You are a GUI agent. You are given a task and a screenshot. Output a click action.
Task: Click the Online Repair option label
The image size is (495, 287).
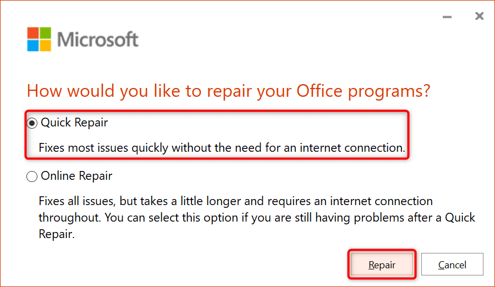[x=76, y=176]
